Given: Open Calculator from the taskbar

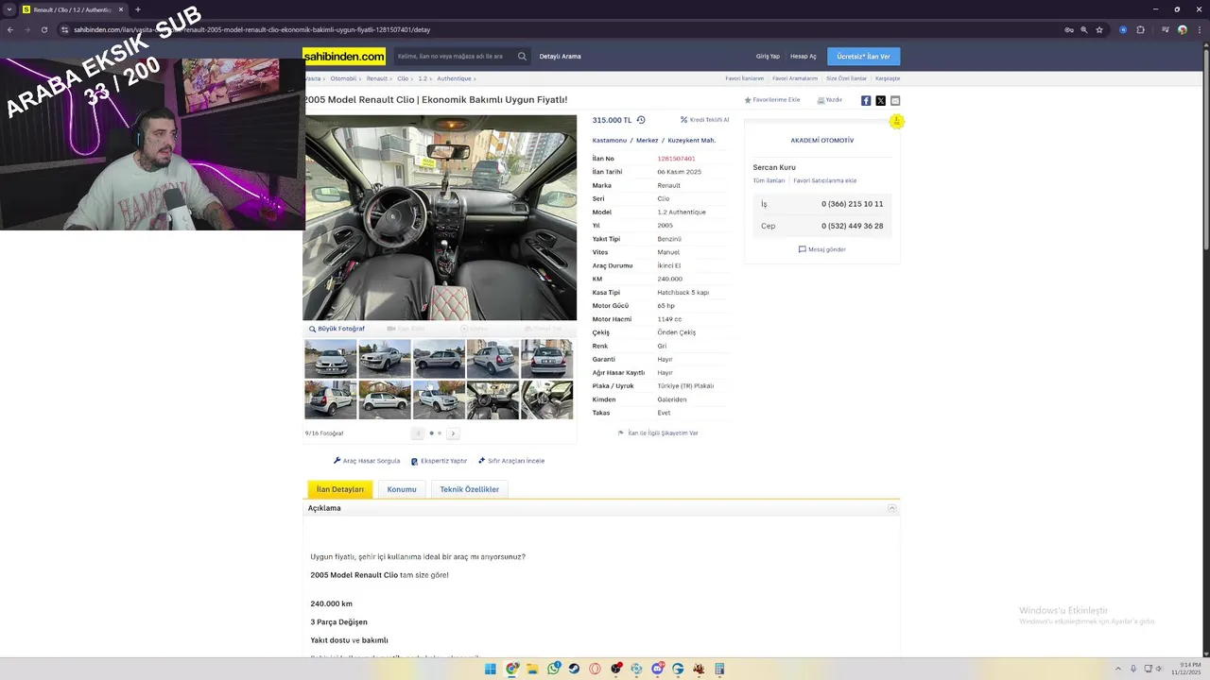Looking at the screenshot, I should coord(719,669).
